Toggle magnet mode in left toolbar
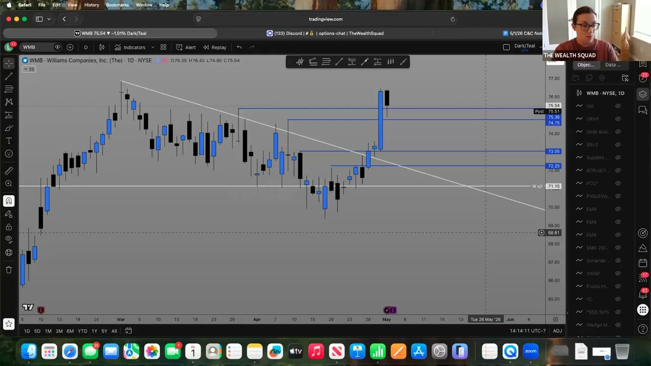The width and height of the screenshot is (651, 366). [9, 201]
